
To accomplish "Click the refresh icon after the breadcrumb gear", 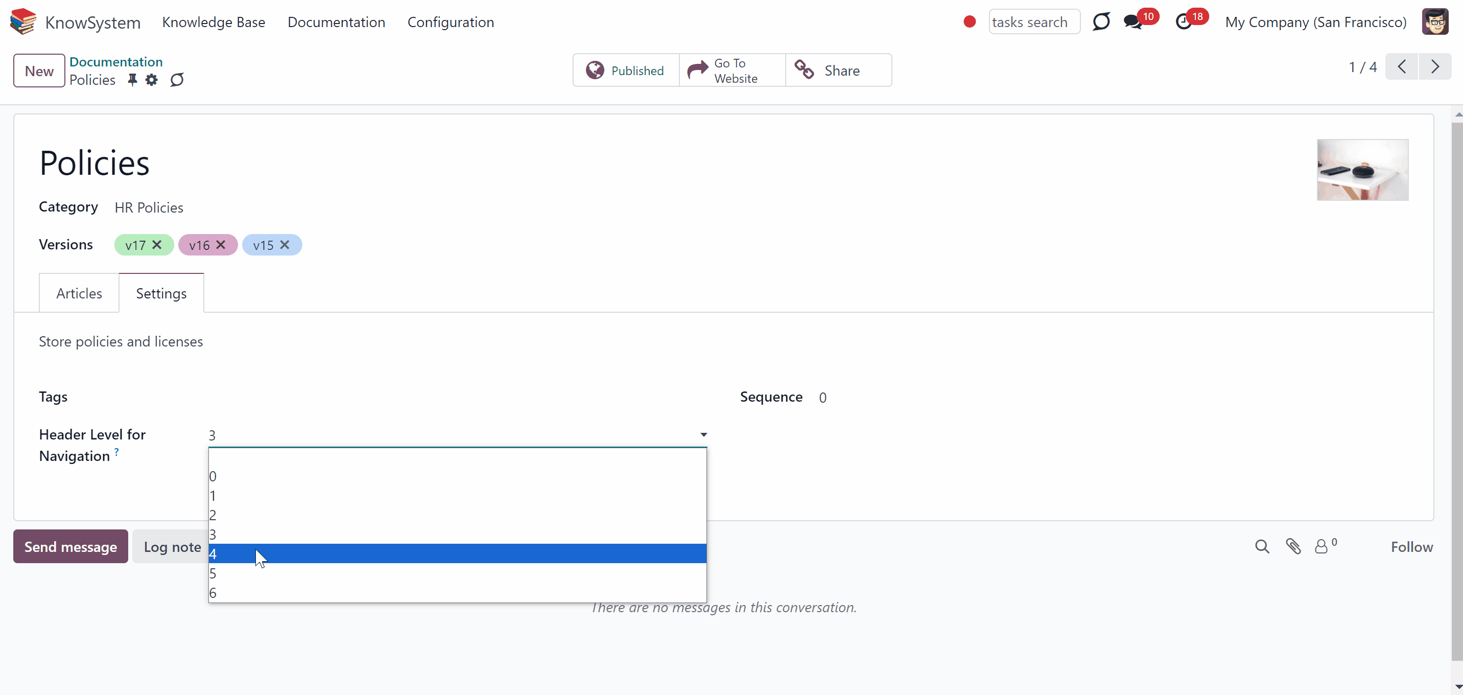I will tap(177, 80).
